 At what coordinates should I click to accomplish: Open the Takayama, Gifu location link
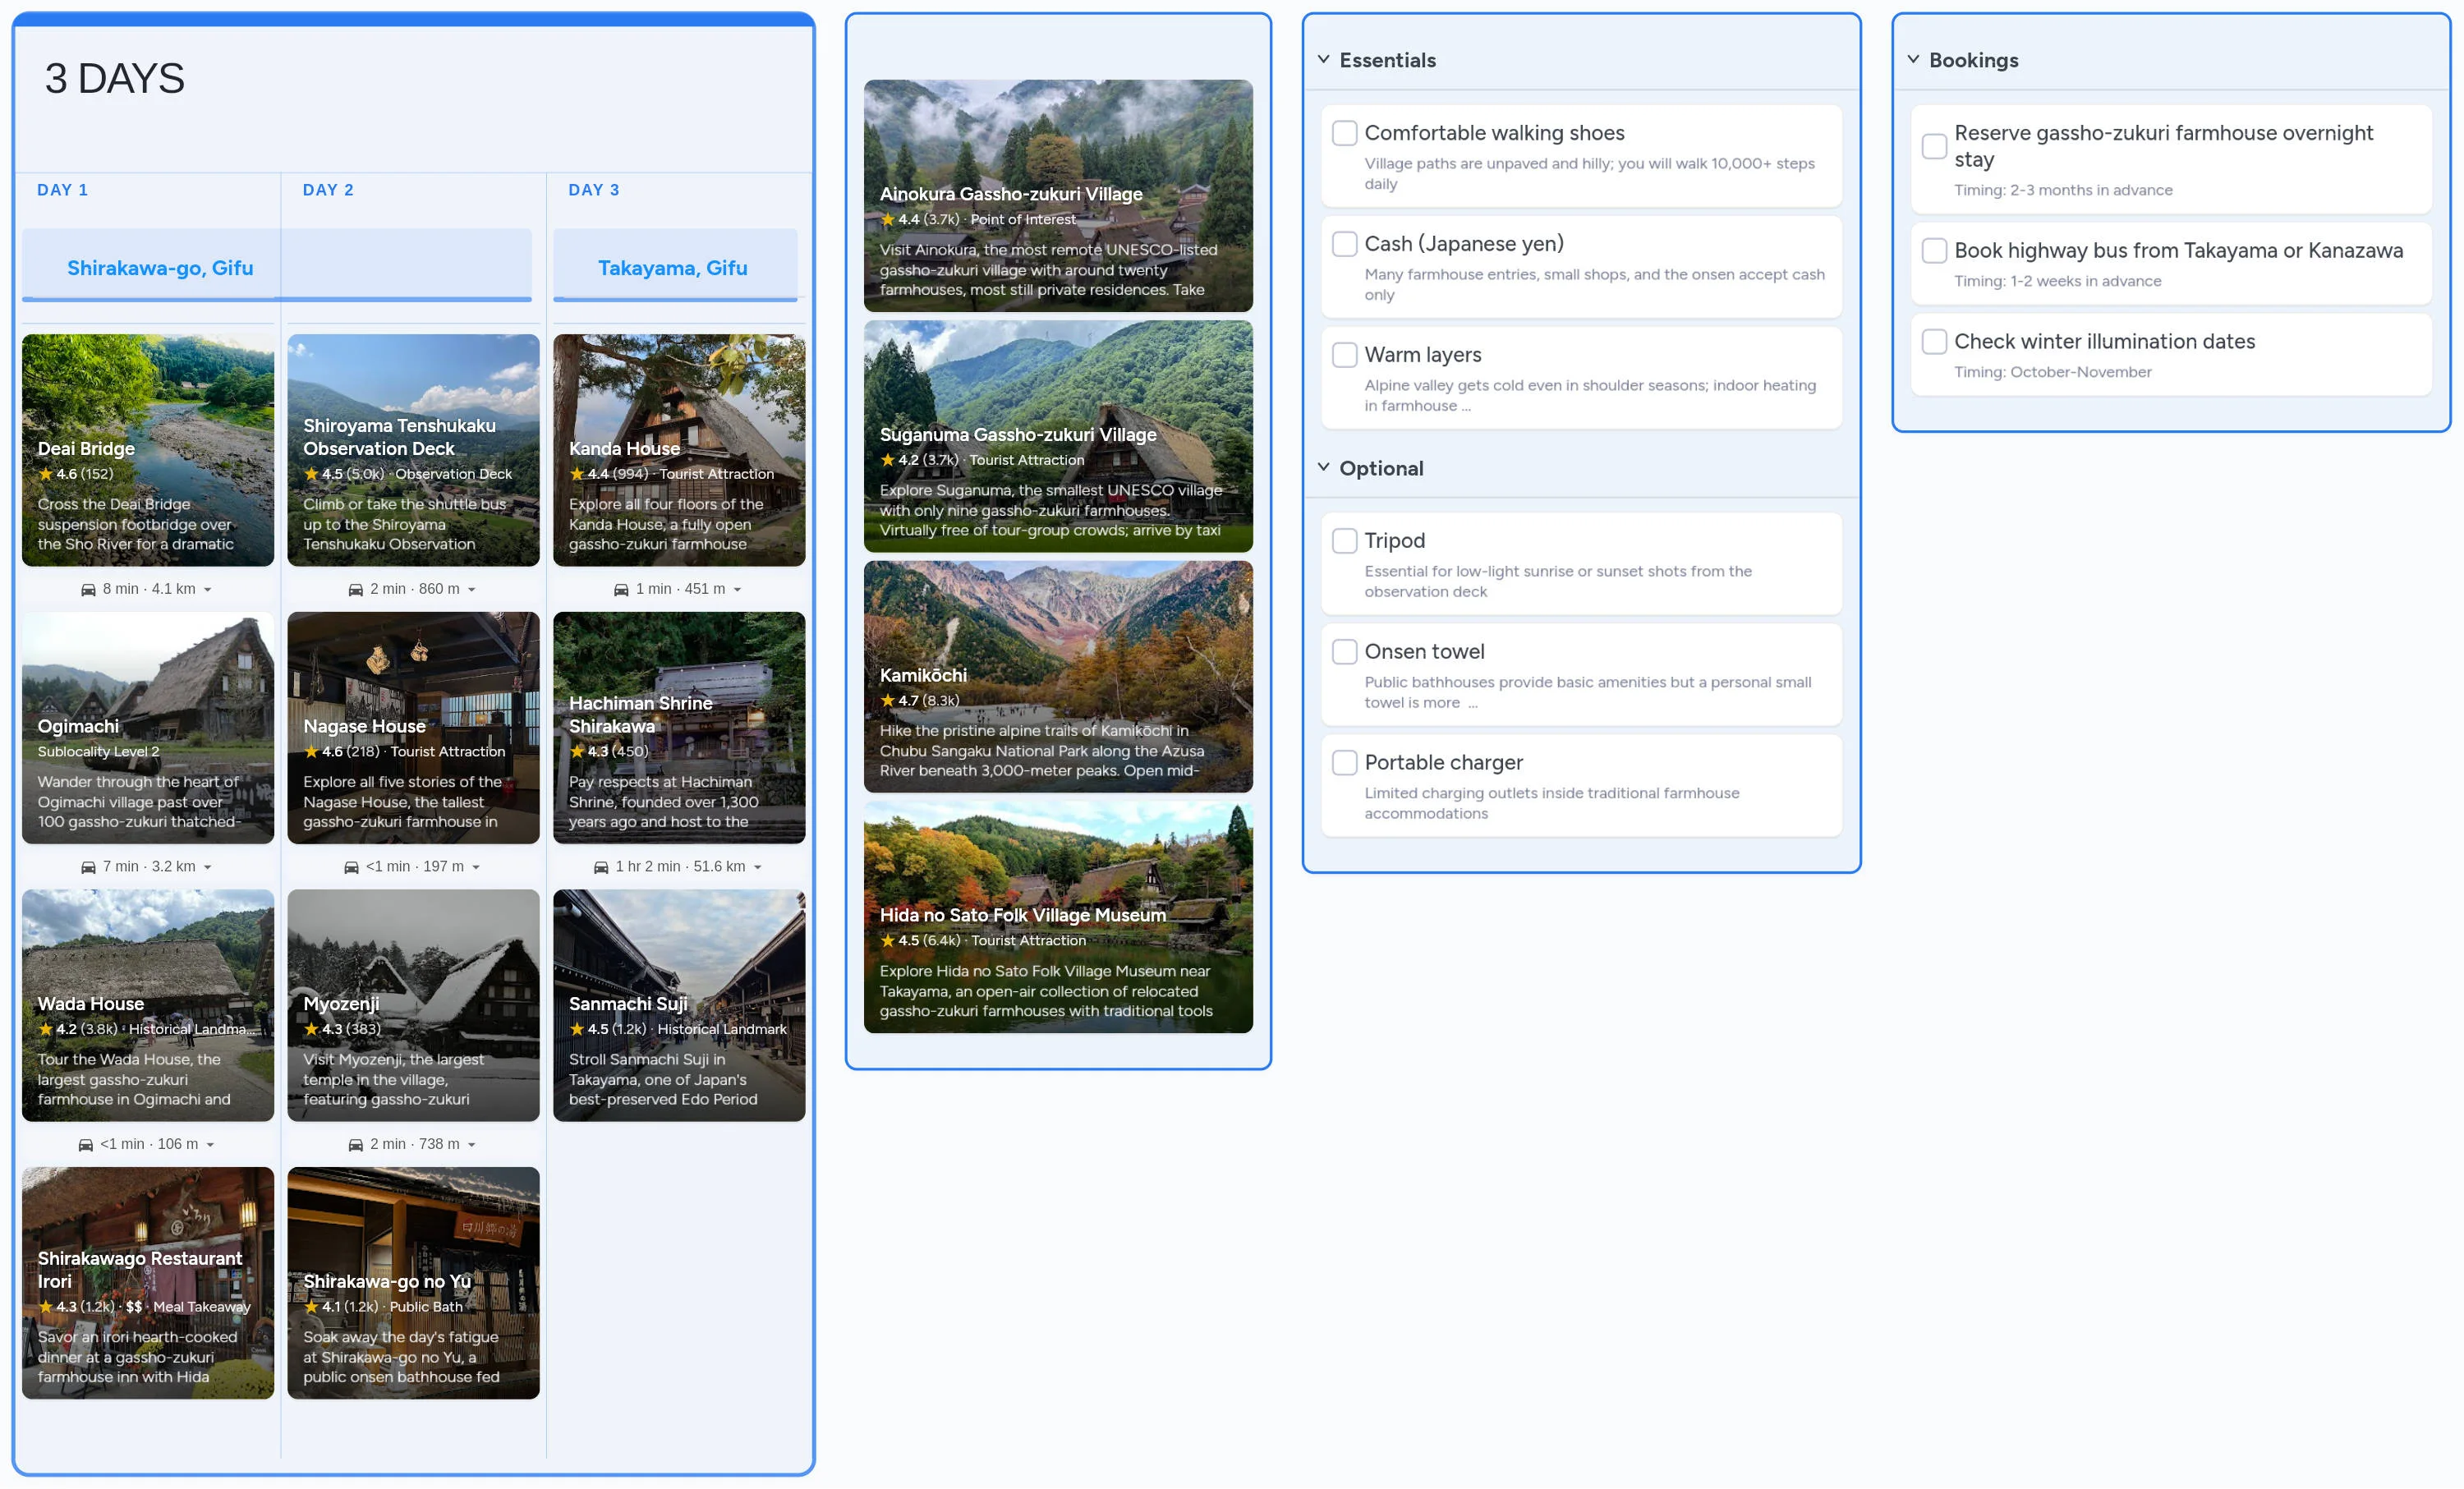[x=672, y=268]
